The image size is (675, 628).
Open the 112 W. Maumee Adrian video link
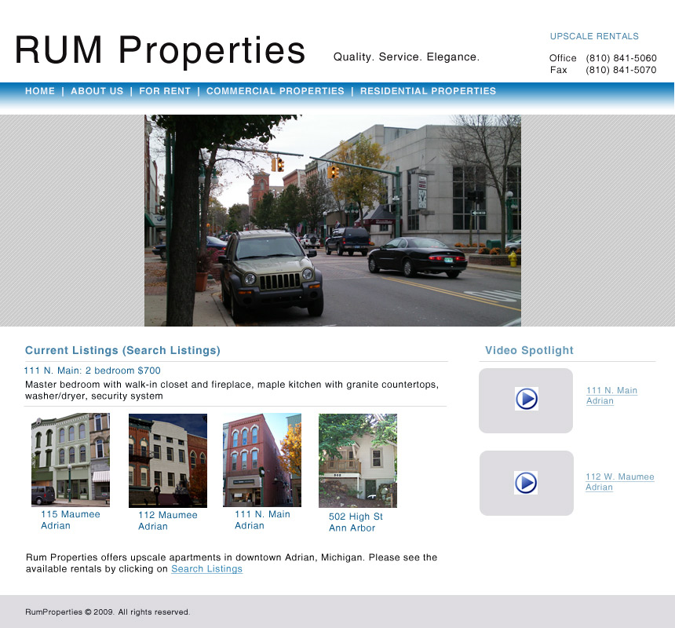point(620,482)
